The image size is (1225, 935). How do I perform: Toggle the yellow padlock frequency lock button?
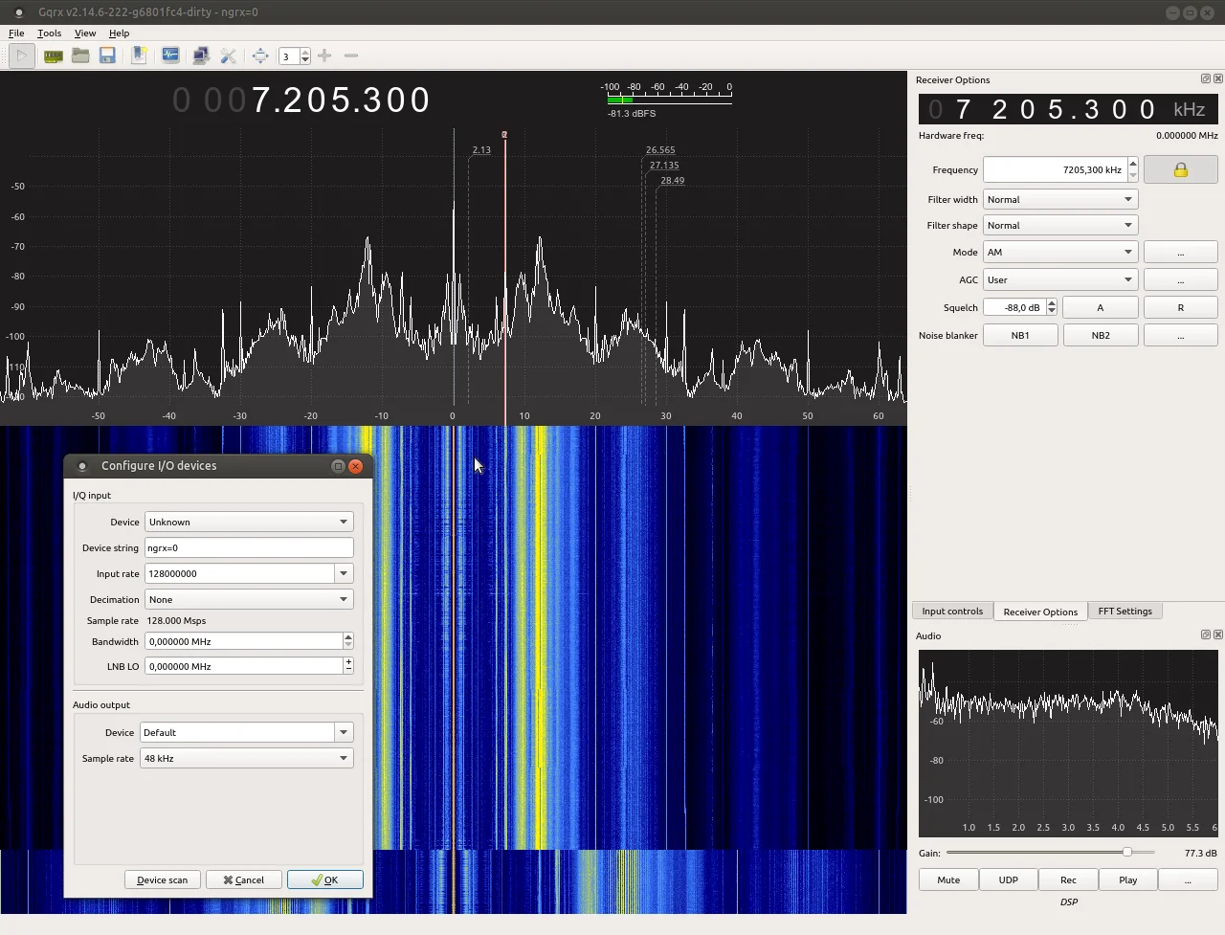pyautogui.click(x=1181, y=169)
